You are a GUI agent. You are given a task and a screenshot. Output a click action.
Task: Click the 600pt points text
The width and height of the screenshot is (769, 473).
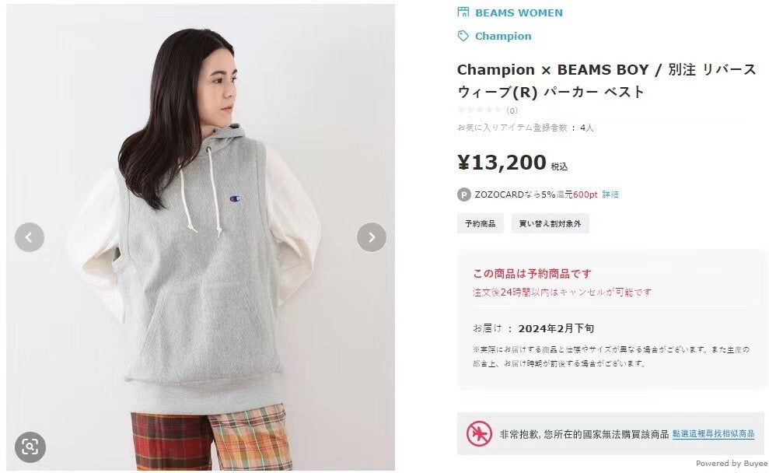coord(585,194)
